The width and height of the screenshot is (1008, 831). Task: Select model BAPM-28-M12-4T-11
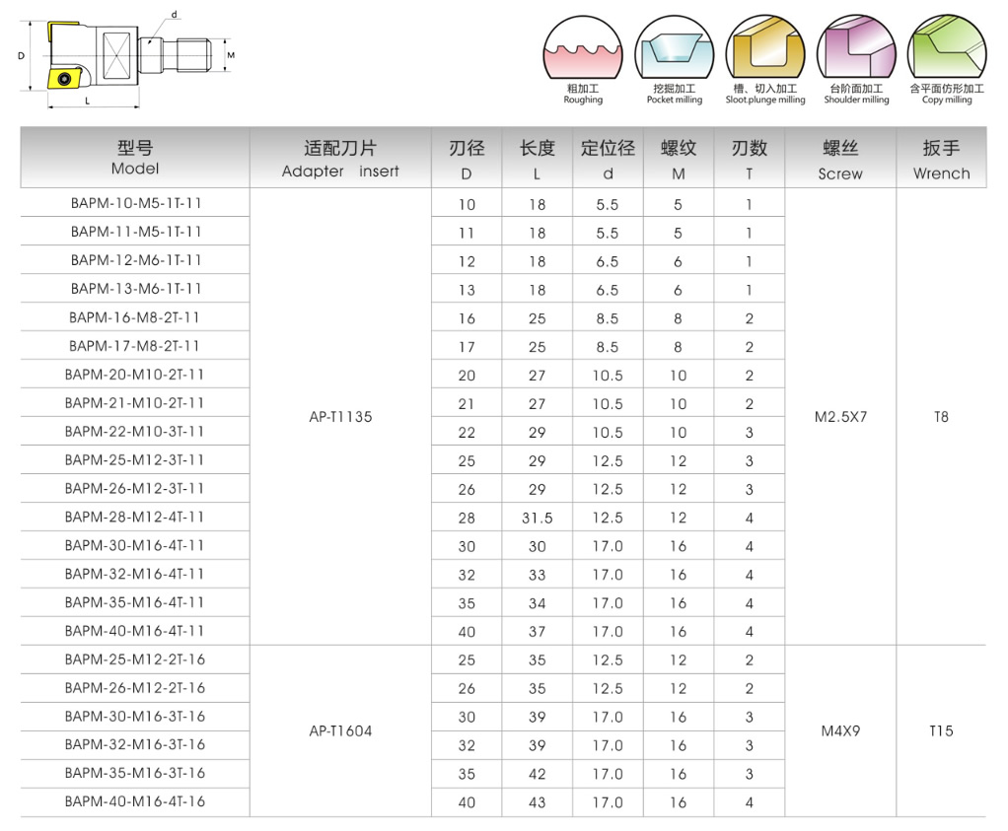(x=134, y=517)
